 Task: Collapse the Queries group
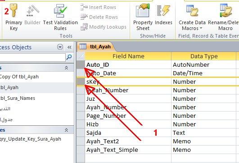66,130
